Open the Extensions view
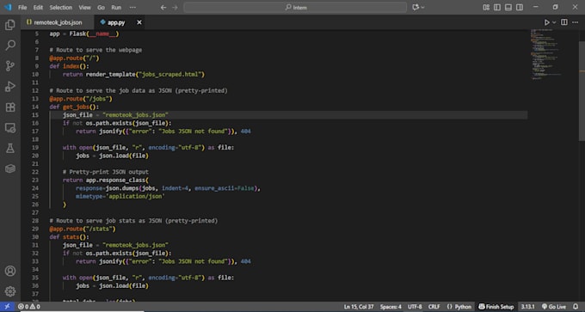585x312 pixels. pyautogui.click(x=10, y=107)
